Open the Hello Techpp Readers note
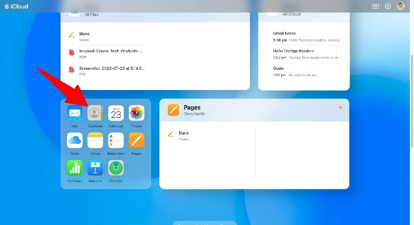The image size is (414, 225). pos(308,54)
